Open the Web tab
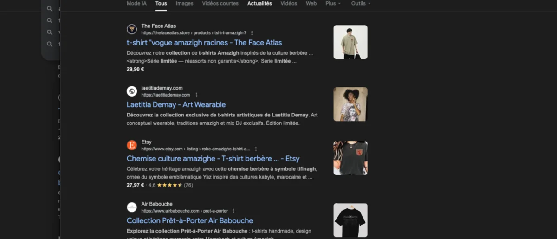The width and height of the screenshot is (557, 239). click(x=311, y=3)
